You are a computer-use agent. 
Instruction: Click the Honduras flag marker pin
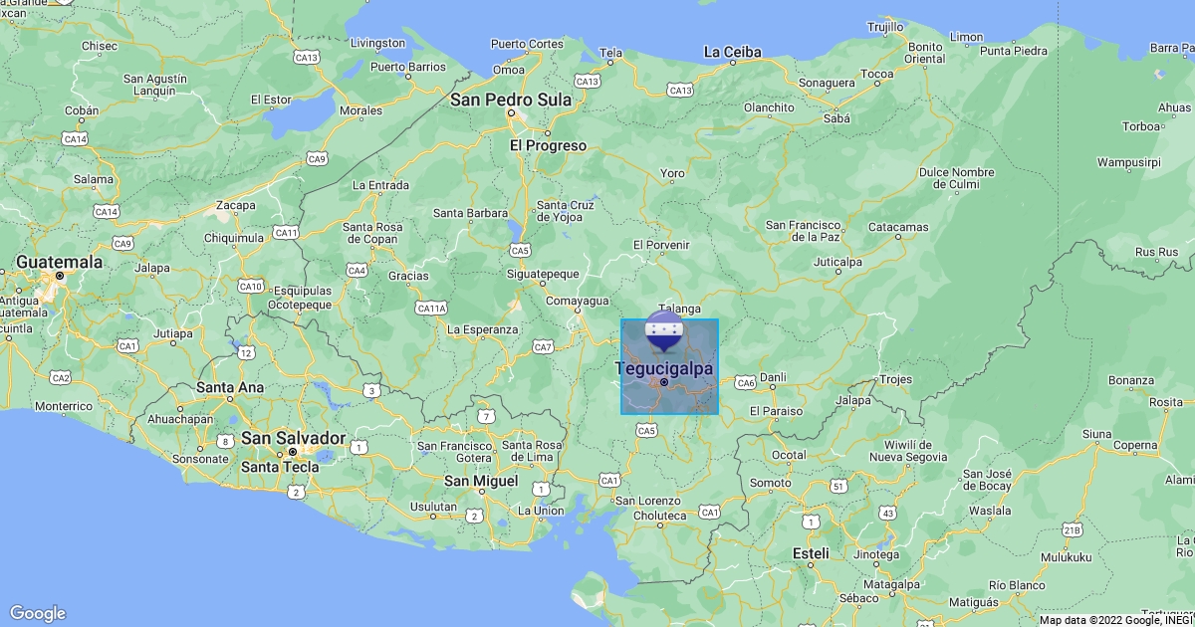(x=663, y=331)
